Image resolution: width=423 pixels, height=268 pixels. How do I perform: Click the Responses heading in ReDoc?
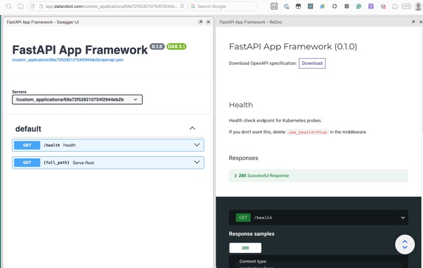(244, 158)
